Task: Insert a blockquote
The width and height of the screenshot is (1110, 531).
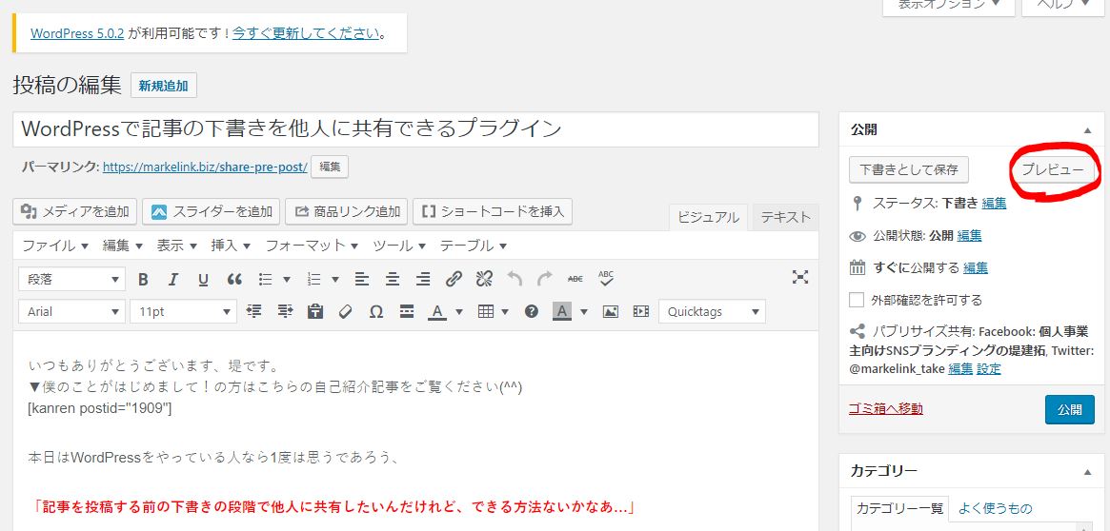Action: point(234,279)
